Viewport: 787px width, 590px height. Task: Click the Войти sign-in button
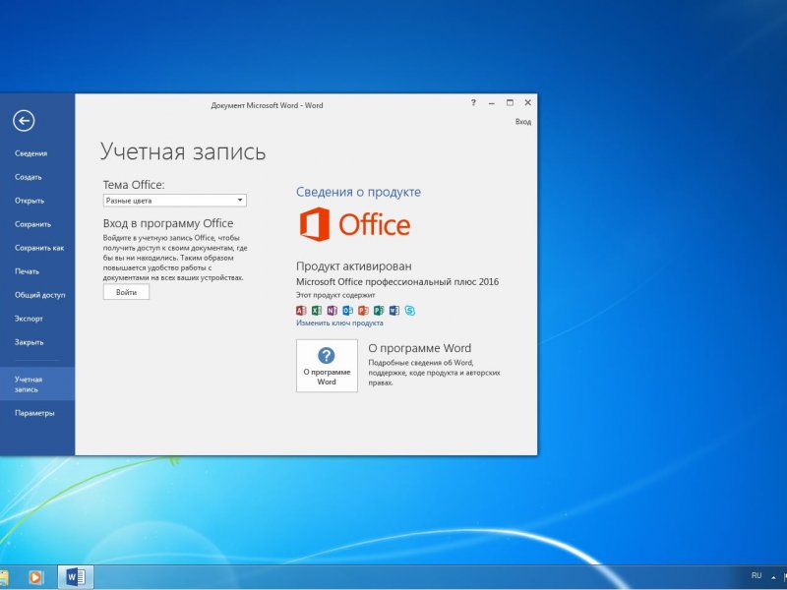pyautogui.click(x=127, y=292)
